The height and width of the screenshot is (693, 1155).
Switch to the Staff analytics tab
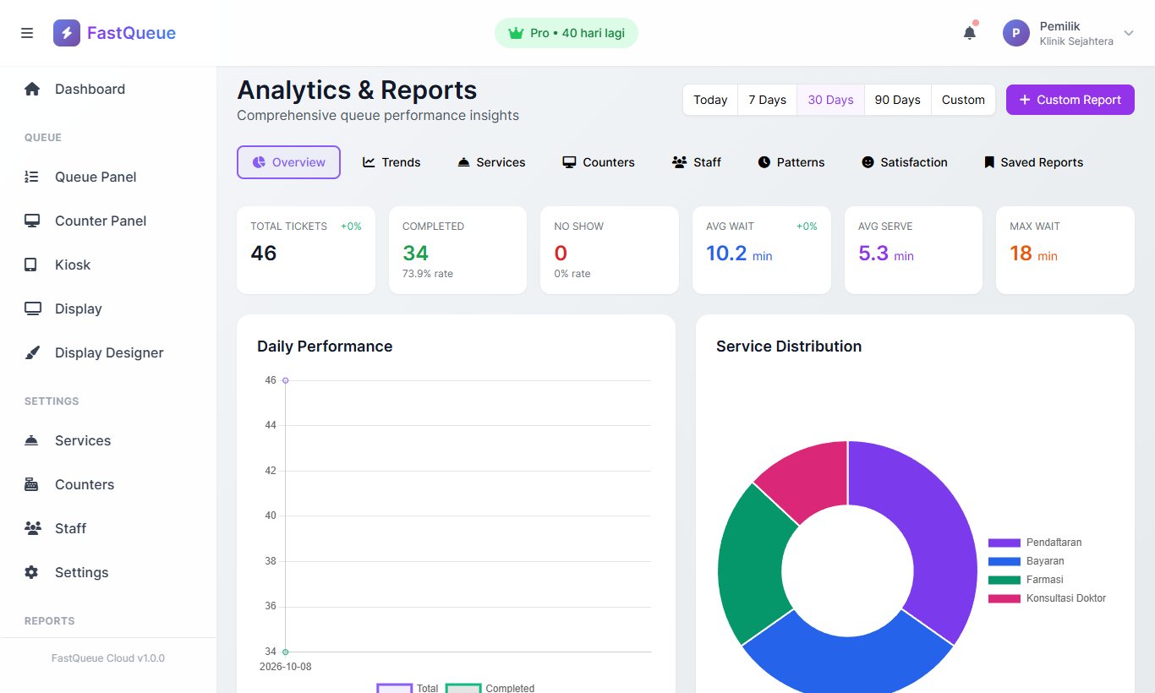[697, 162]
